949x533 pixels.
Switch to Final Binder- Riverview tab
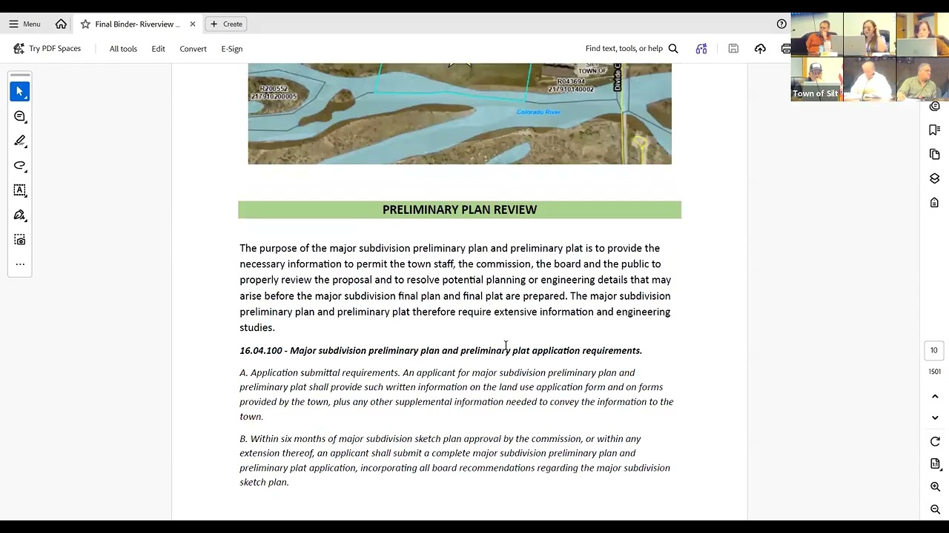[137, 24]
